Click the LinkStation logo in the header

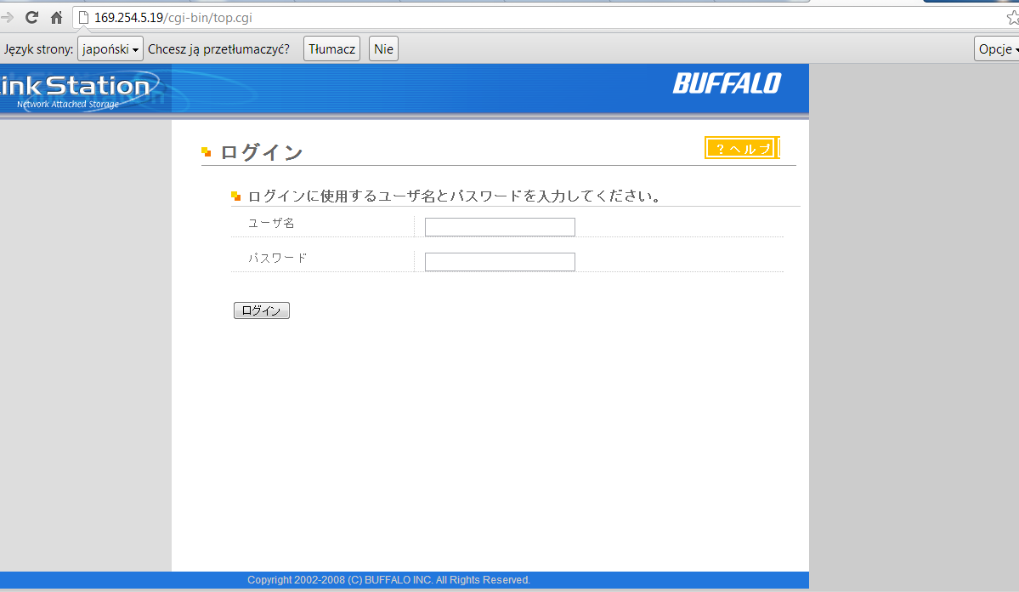[x=78, y=90]
